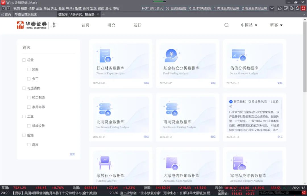Click the navigate forward arrow icon
The image size is (307, 196).
click(8, 8)
